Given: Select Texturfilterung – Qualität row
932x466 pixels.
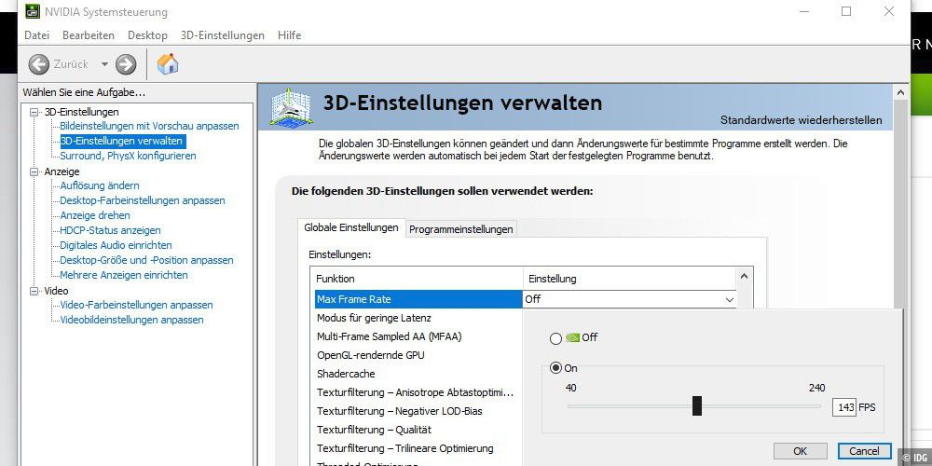Looking at the screenshot, I should point(418,429).
